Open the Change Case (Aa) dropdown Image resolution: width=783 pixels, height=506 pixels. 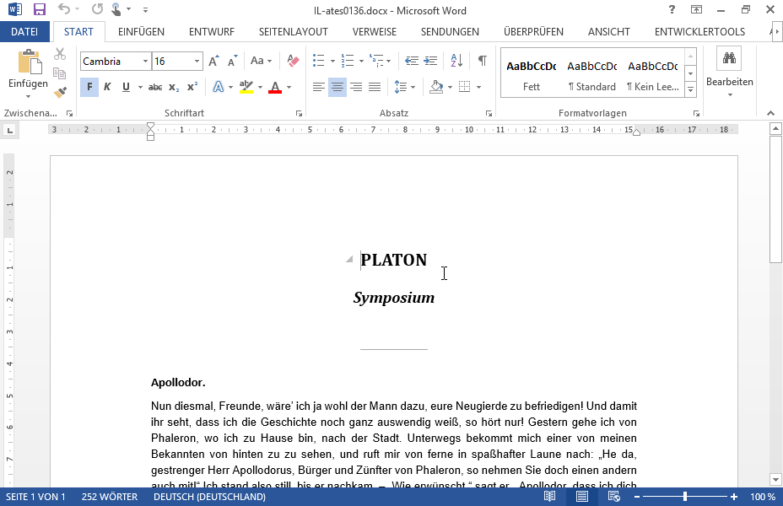point(262,61)
